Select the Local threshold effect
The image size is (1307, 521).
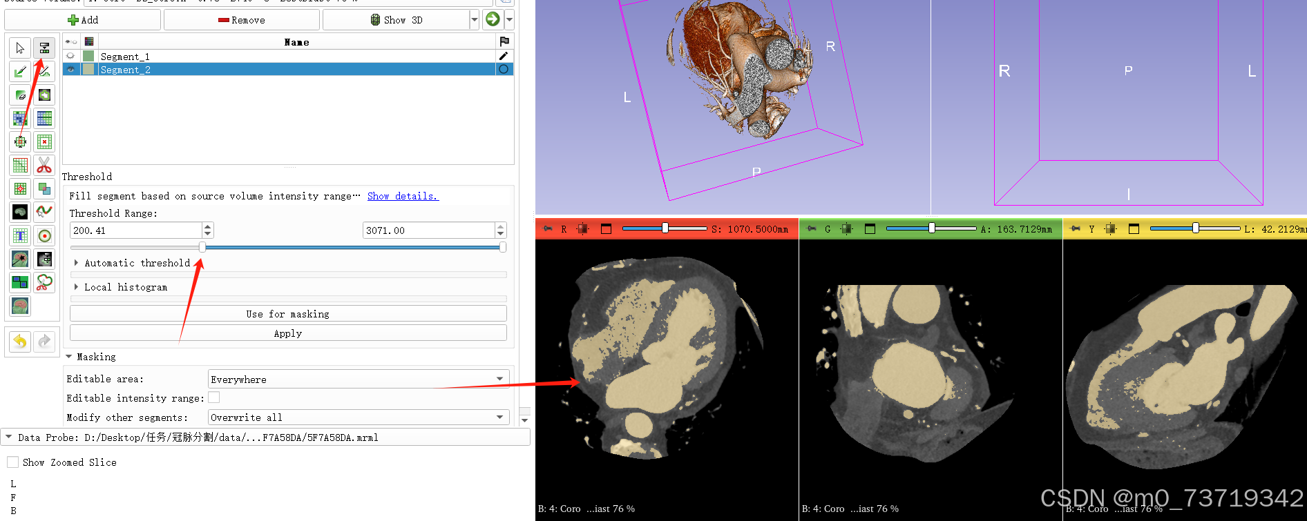44,259
